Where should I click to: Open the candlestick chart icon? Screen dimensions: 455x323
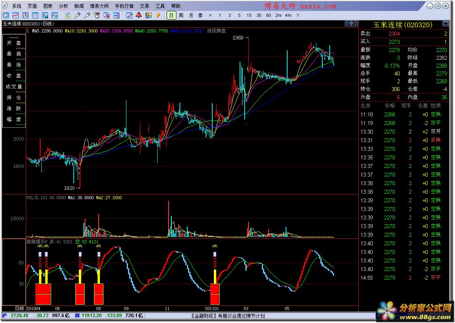[x=25, y=15]
